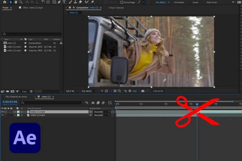This screenshot has width=242, height=161.
Task: Click the +0,0 exposure value
Action: [135, 91]
